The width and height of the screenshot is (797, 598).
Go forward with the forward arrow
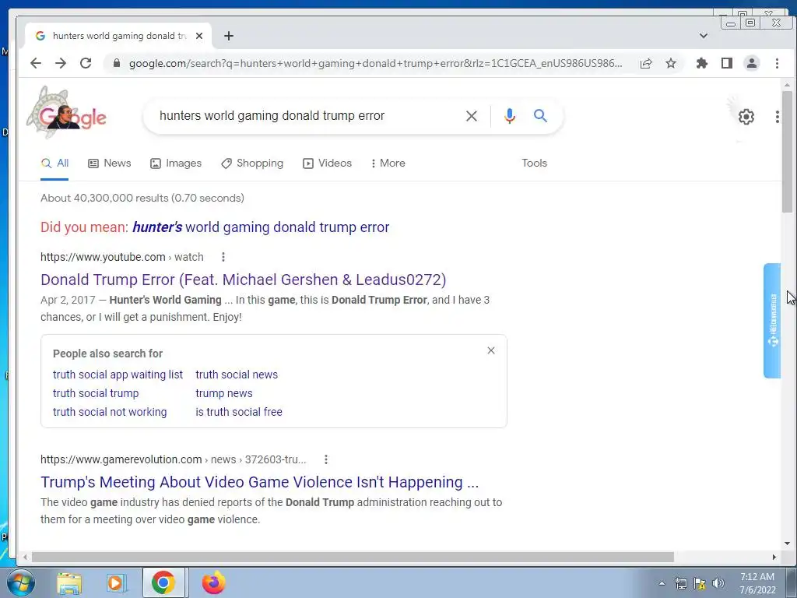pyautogui.click(x=61, y=63)
